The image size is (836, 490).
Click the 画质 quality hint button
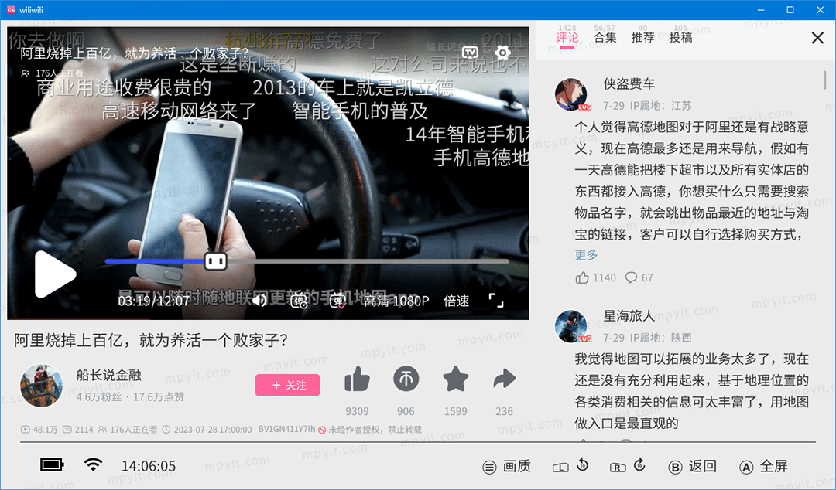(507, 467)
